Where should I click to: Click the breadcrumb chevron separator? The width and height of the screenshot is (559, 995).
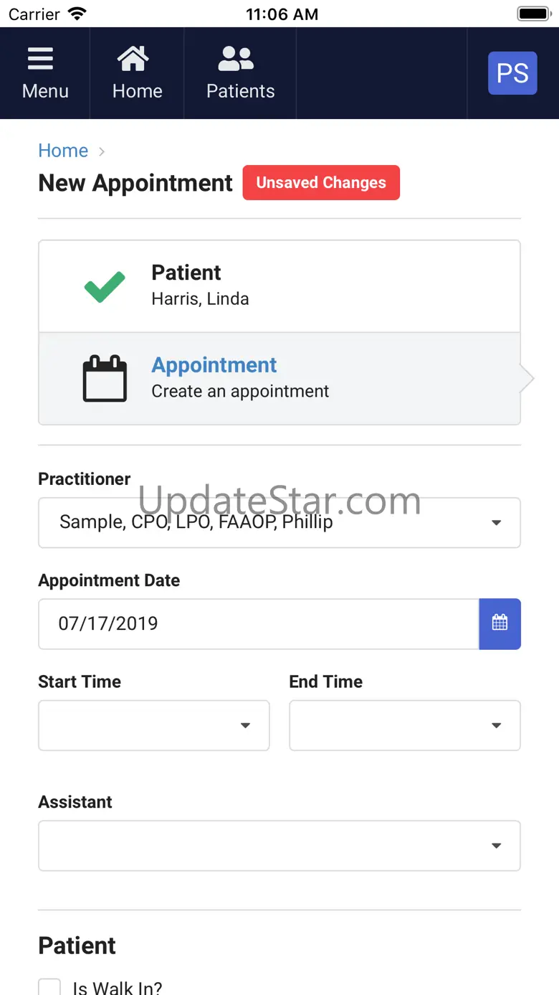click(x=102, y=151)
